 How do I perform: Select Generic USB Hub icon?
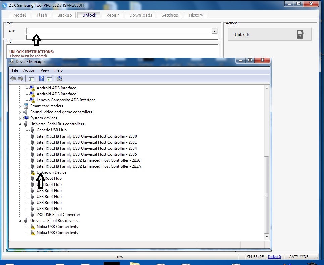click(32, 130)
